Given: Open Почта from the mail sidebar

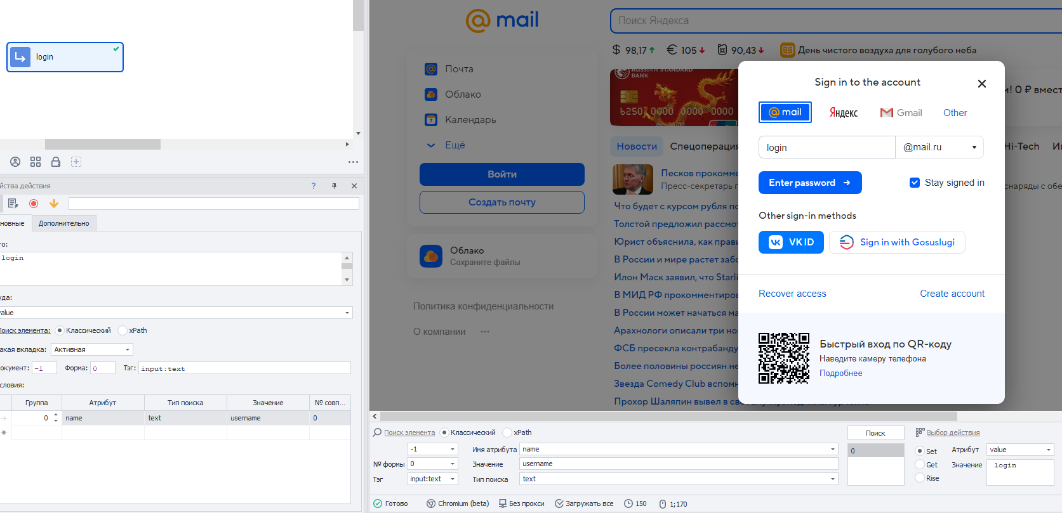Looking at the screenshot, I should tap(459, 69).
